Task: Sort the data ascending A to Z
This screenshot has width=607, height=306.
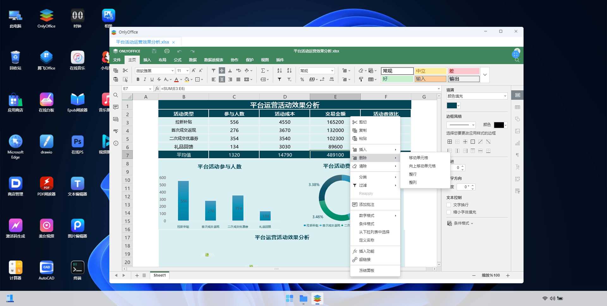Action: (279, 70)
